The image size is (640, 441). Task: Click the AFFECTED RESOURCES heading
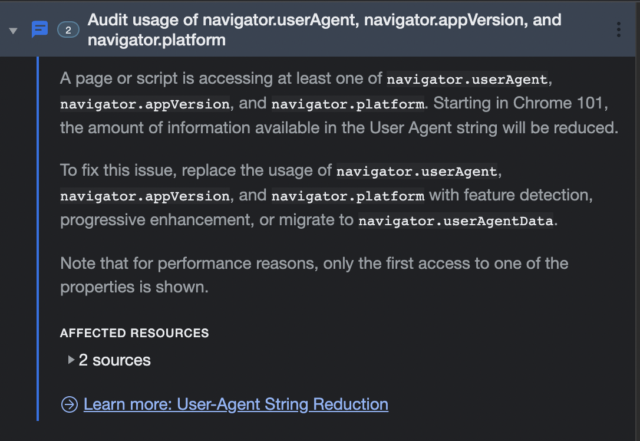point(134,333)
